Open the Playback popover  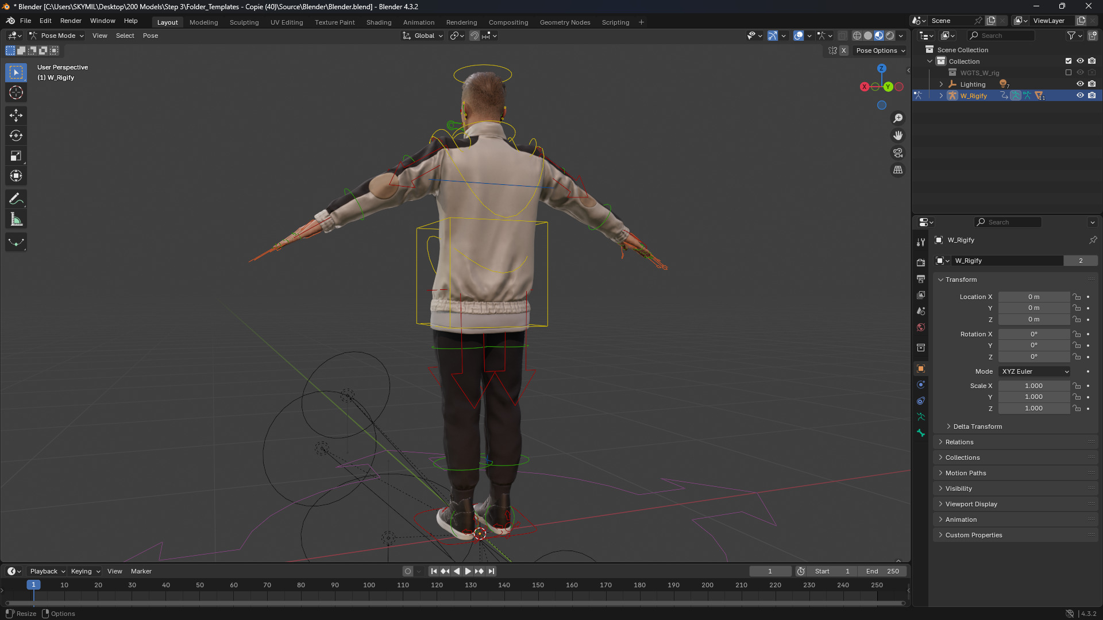(x=47, y=571)
